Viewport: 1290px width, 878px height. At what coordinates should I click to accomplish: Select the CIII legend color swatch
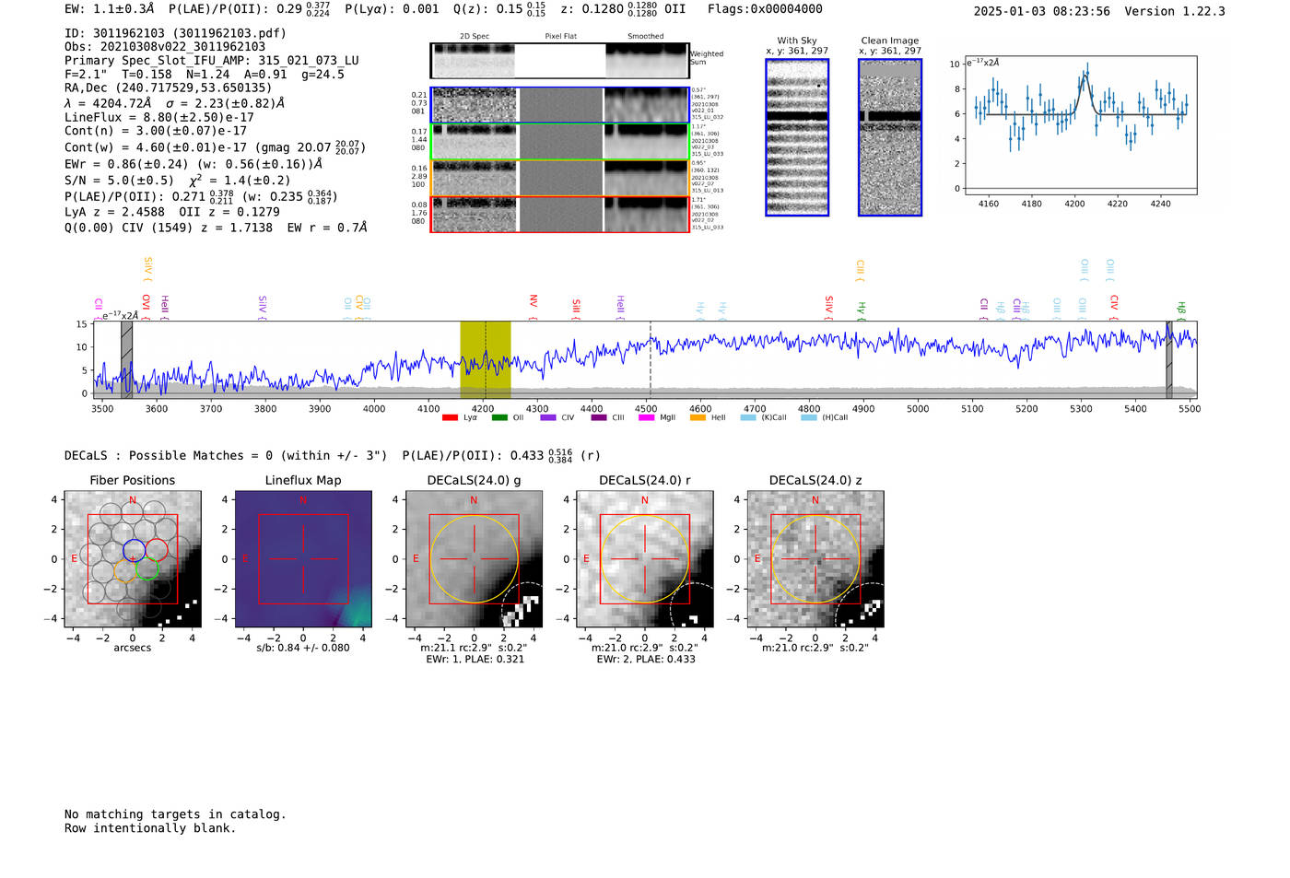[x=599, y=418]
